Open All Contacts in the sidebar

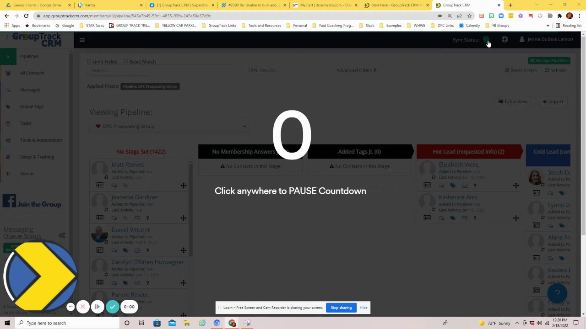pyautogui.click(x=32, y=73)
